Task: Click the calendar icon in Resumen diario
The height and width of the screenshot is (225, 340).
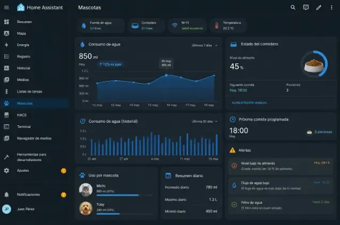Action: click(168, 175)
